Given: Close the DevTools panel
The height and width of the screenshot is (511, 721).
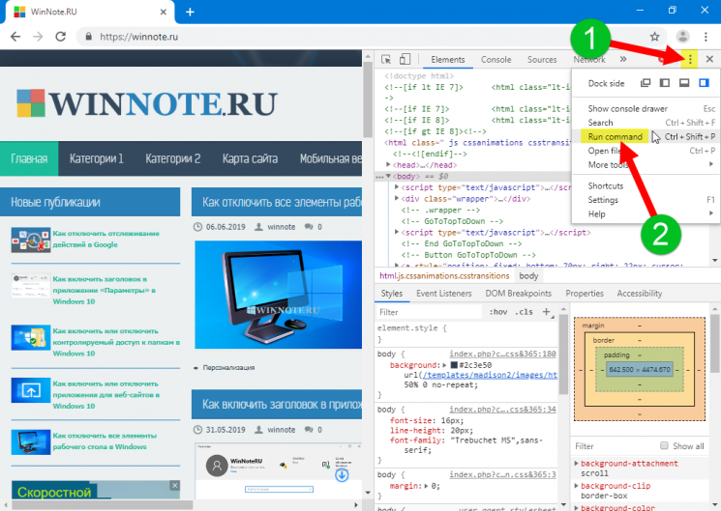Looking at the screenshot, I should (x=709, y=59).
